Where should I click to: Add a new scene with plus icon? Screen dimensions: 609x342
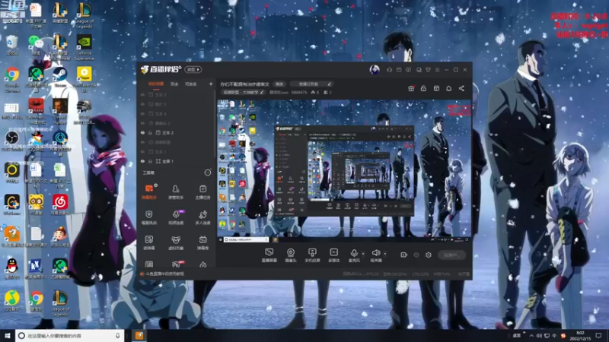tap(211, 84)
